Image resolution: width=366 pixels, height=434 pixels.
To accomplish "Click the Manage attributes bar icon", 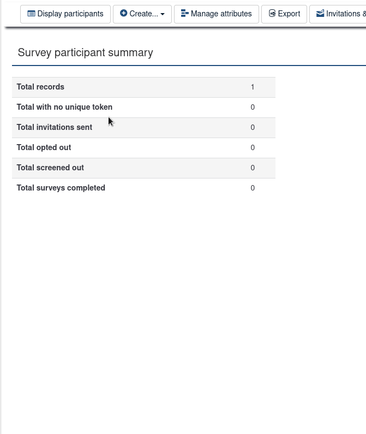I will click(185, 14).
